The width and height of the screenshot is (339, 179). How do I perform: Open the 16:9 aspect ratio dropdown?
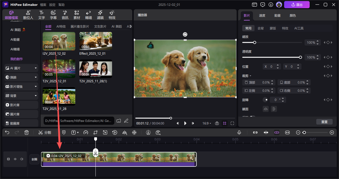(x=207, y=123)
